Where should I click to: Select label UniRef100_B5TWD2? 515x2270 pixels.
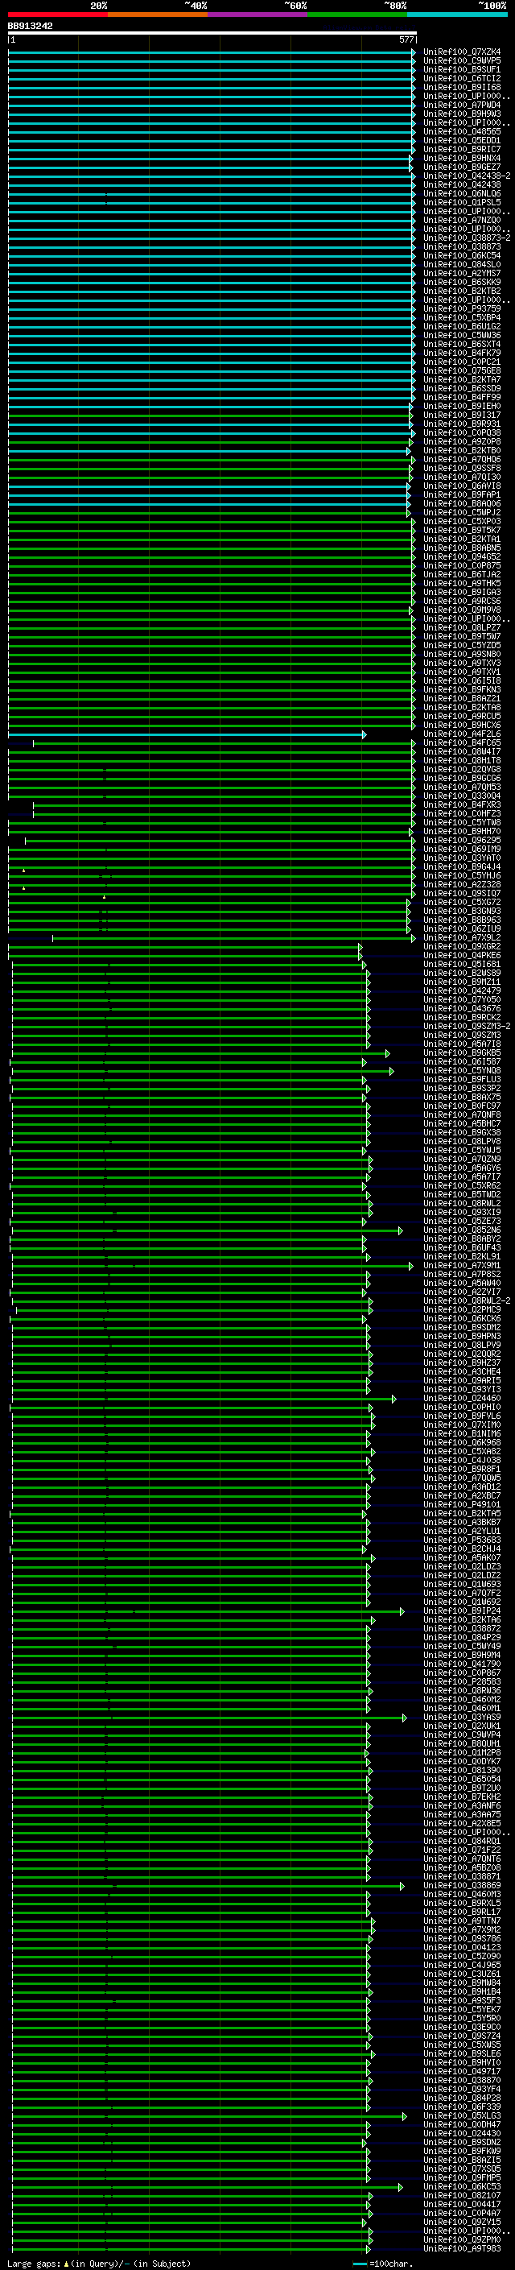tap(461, 1195)
